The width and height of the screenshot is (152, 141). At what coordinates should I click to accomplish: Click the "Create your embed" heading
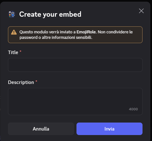(50, 14)
